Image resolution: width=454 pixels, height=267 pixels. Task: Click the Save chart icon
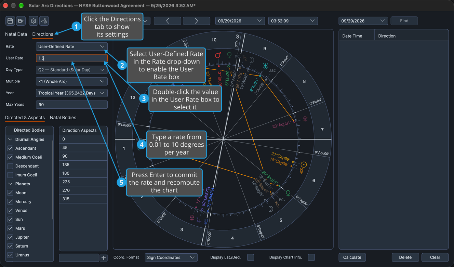10,21
